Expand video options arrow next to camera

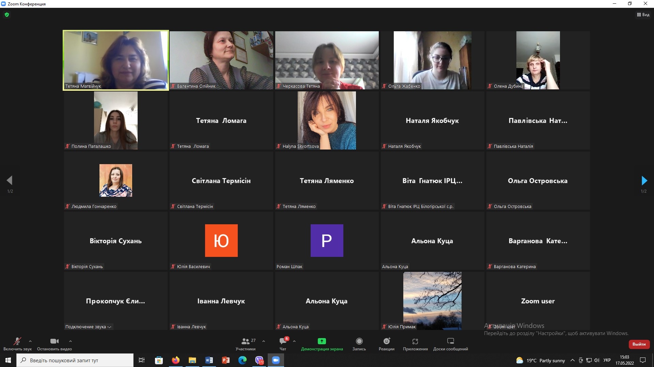click(x=71, y=341)
